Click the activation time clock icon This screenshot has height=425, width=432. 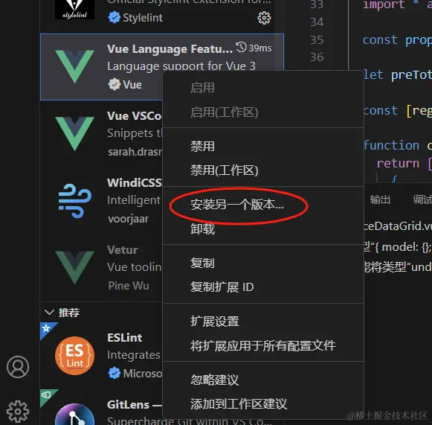241,47
